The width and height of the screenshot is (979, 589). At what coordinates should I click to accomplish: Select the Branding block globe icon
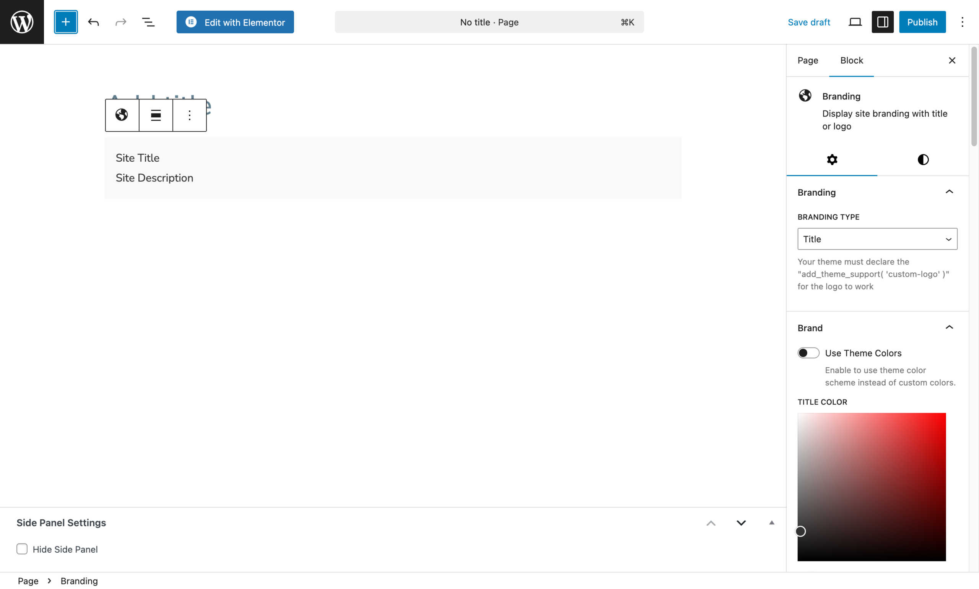(122, 115)
